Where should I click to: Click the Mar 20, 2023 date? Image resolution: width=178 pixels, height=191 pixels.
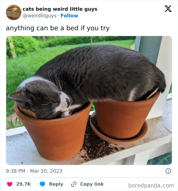pos(46,171)
